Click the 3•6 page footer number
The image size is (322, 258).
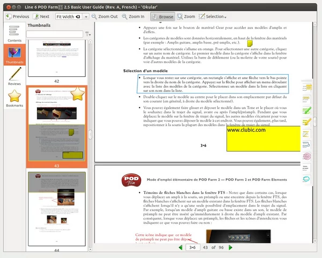point(203,146)
